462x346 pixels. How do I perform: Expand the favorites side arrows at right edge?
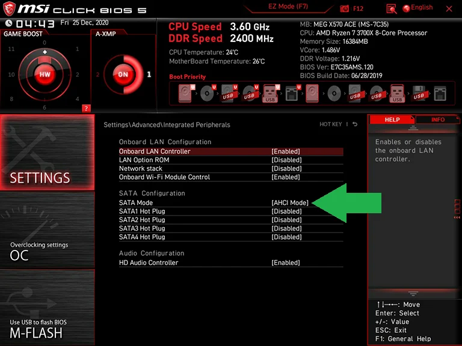[457, 217]
